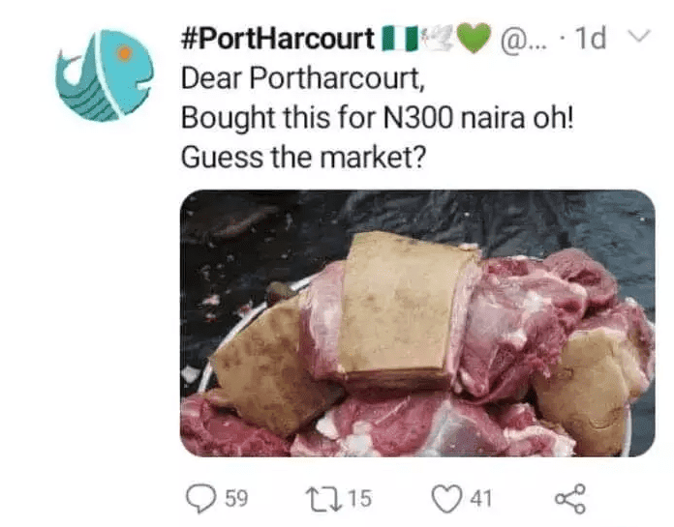Image resolution: width=674 pixels, height=527 pixels.
Task: Open the fish profile avatar
Action: [x=105, y=75]
